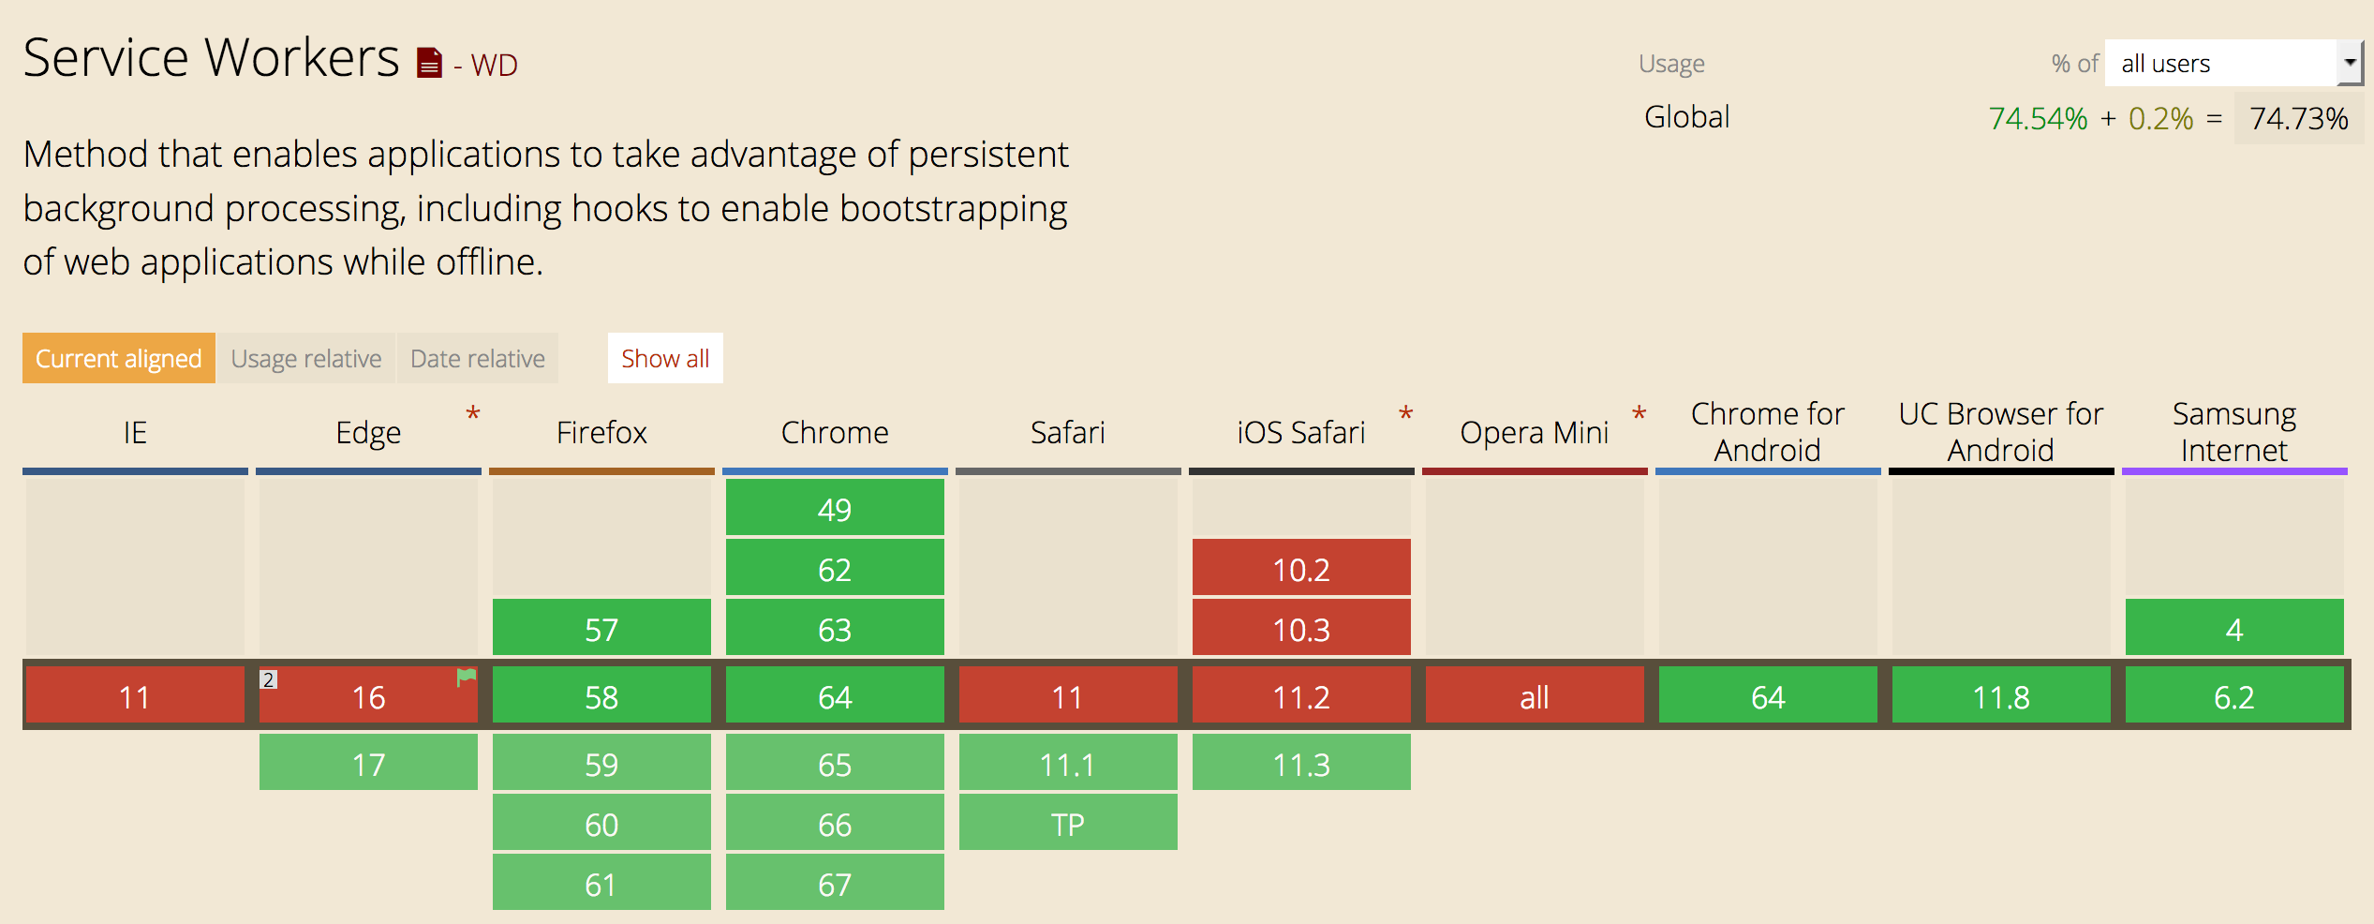This screenshot has width=2374, height=924.
Task: Click the Show all button
Action: coord(665,358)
